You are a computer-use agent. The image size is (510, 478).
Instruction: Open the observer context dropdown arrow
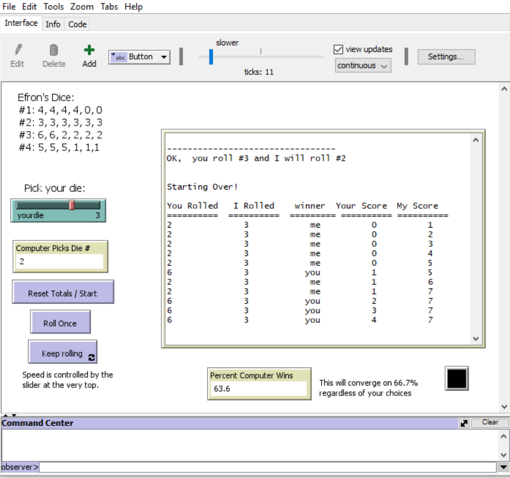(504, 467)
